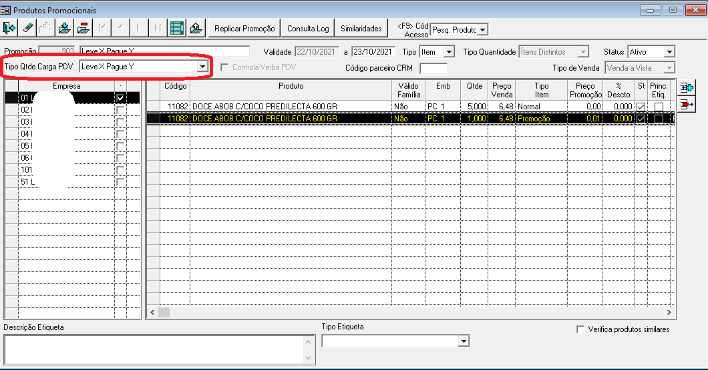Click Validade start date 22/10/2021
Screen dimensions: 708x370
click(317, 52)
